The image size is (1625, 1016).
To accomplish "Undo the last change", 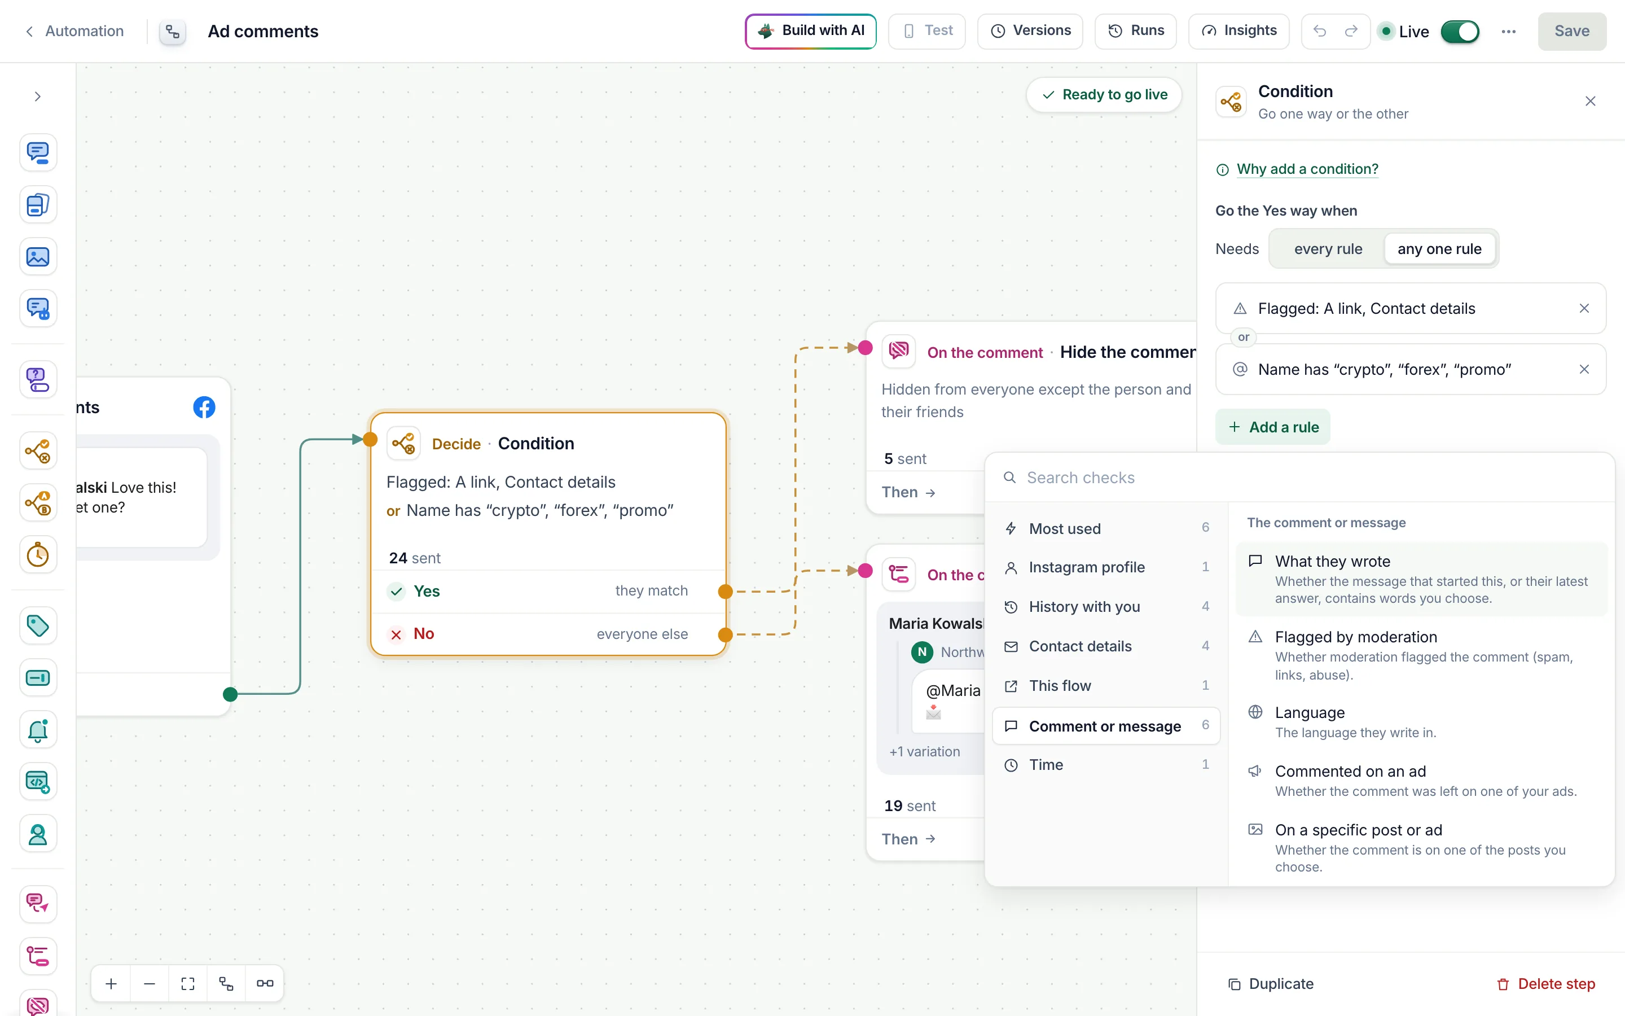I will point(1320,31).
